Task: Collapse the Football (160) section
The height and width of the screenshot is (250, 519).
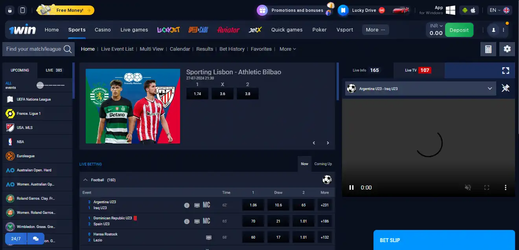Action: pos(85,180)
